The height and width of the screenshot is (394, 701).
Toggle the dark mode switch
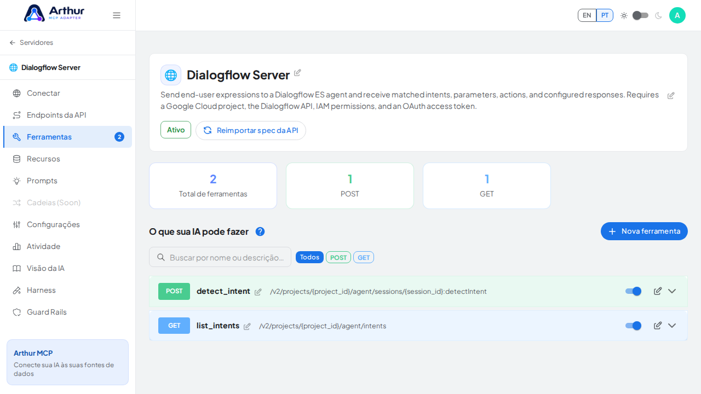click(x=641, y=15)
